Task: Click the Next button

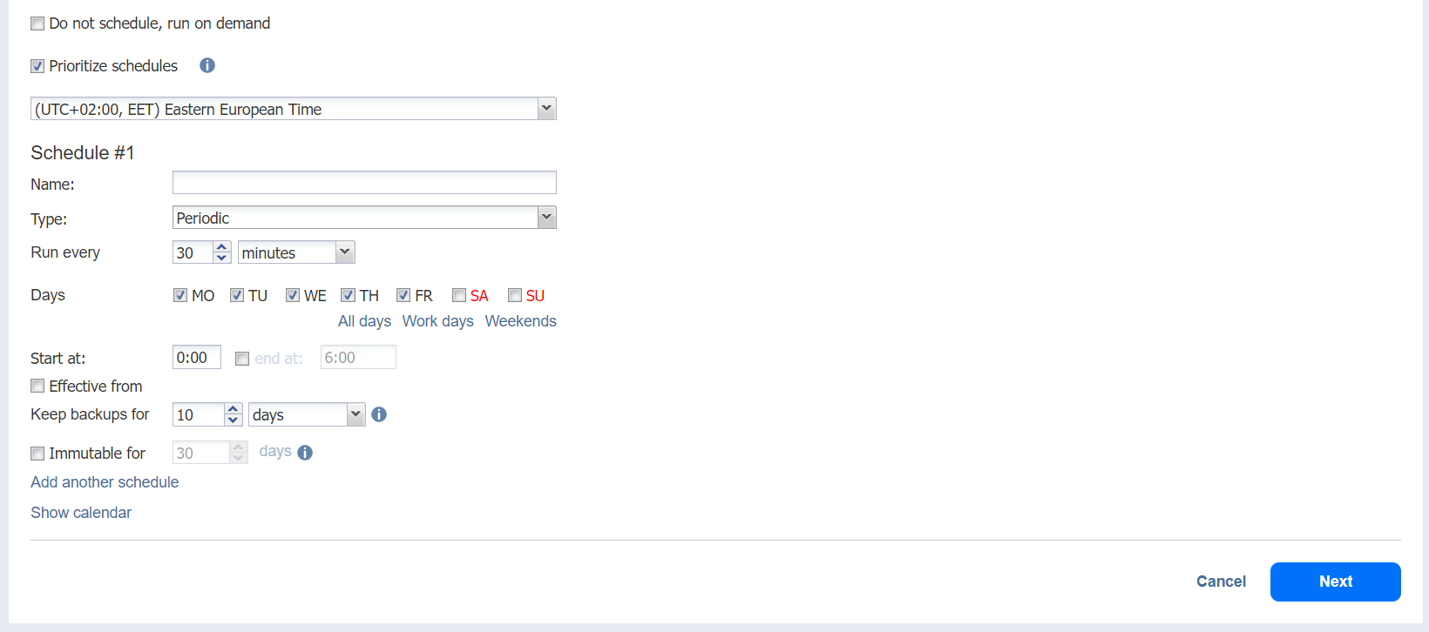Action: pyautogui.click(x=1335, y=582)
